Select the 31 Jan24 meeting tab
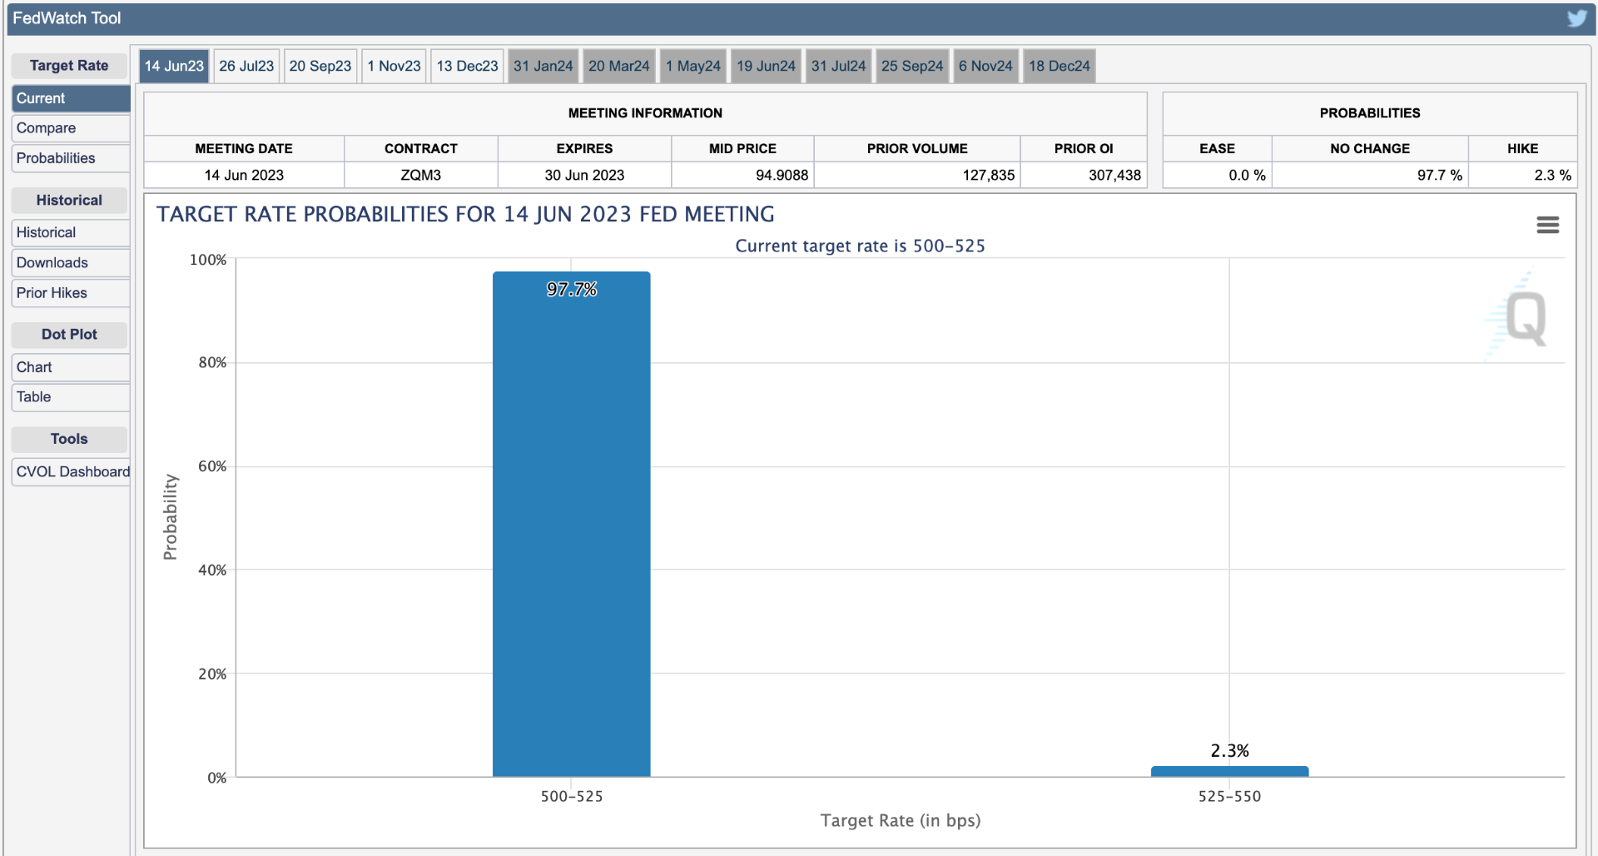1598x856 pixels. [x=543, y=66]
